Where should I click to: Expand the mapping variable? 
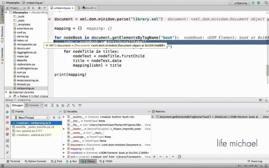(64, 149)
